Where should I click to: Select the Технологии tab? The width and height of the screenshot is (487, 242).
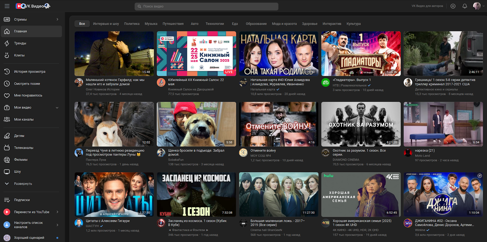pyautogui.click(x=215, y=24)
